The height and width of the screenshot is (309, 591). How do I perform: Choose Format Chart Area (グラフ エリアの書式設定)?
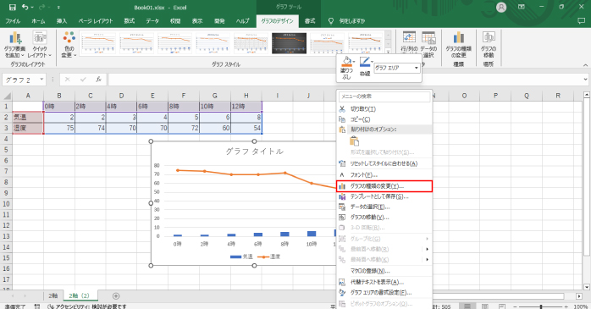point(384,292)
